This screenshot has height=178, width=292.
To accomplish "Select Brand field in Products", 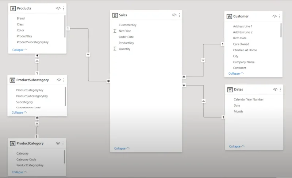I will (x=21, y=19).
